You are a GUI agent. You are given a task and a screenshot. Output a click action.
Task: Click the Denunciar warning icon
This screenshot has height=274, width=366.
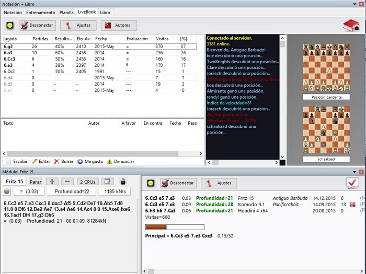coord(109,161)
